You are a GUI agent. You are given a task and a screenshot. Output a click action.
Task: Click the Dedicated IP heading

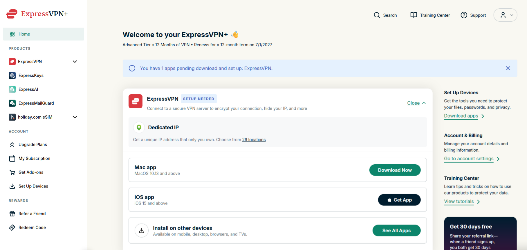163,128
